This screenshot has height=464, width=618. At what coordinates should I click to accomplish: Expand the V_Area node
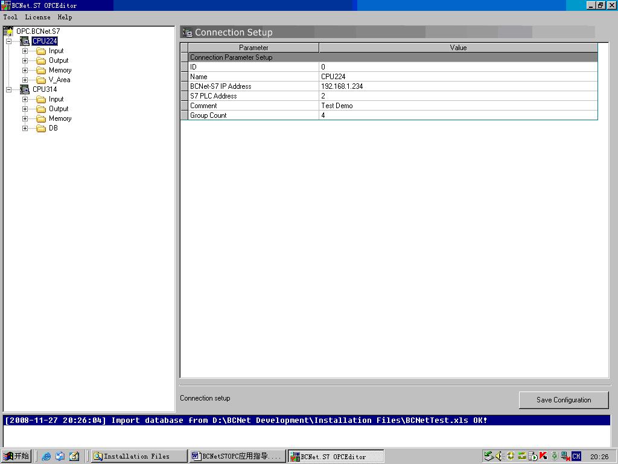coord(25,80)
